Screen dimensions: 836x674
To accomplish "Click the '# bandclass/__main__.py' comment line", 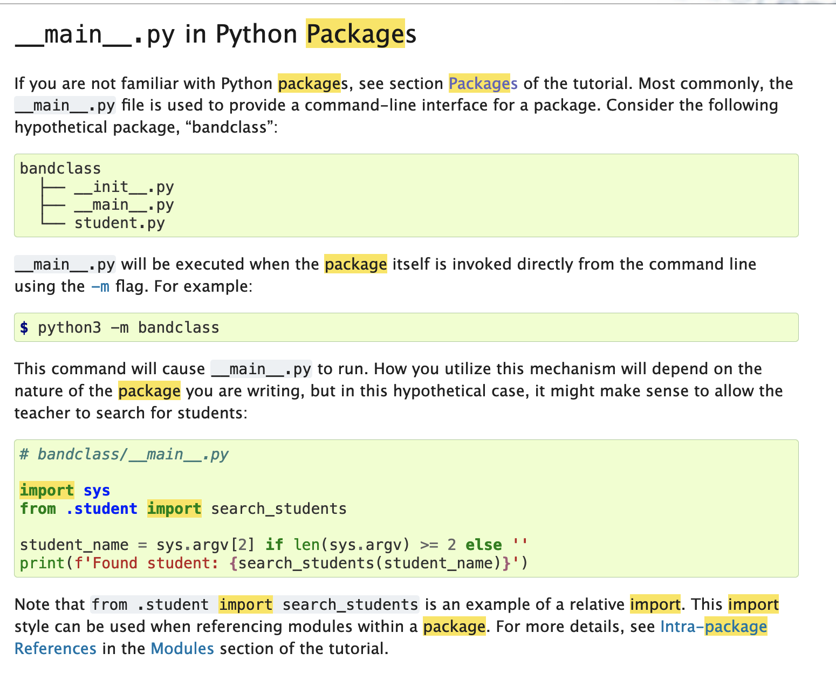I will tap(124, 455).
